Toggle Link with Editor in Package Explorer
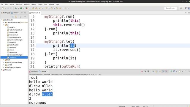Screen dimensions: 190x107 16,17
